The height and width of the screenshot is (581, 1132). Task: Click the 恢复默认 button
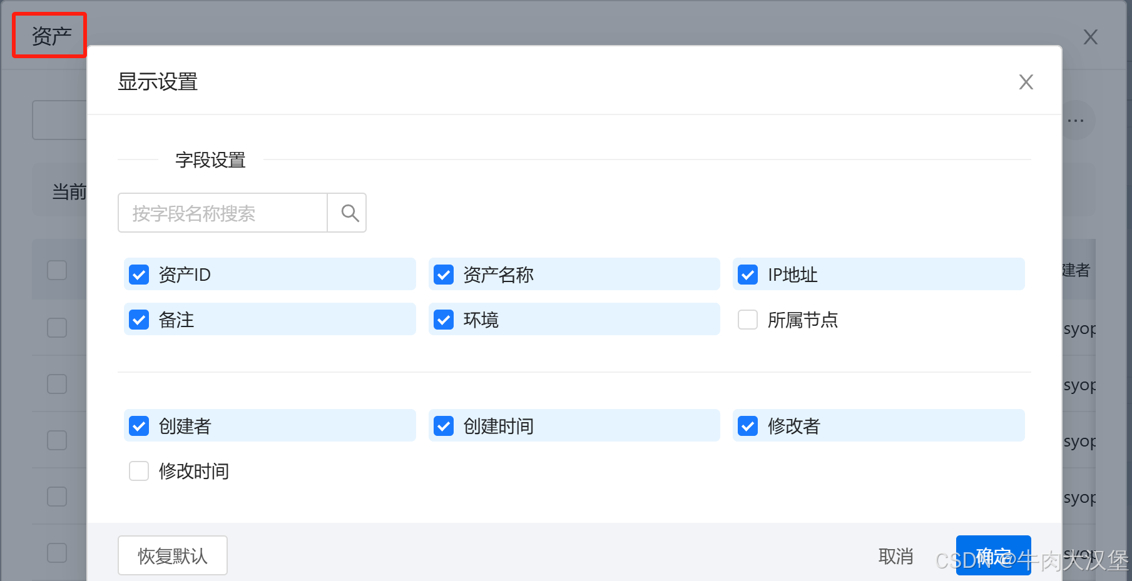[x=173, y=555]
